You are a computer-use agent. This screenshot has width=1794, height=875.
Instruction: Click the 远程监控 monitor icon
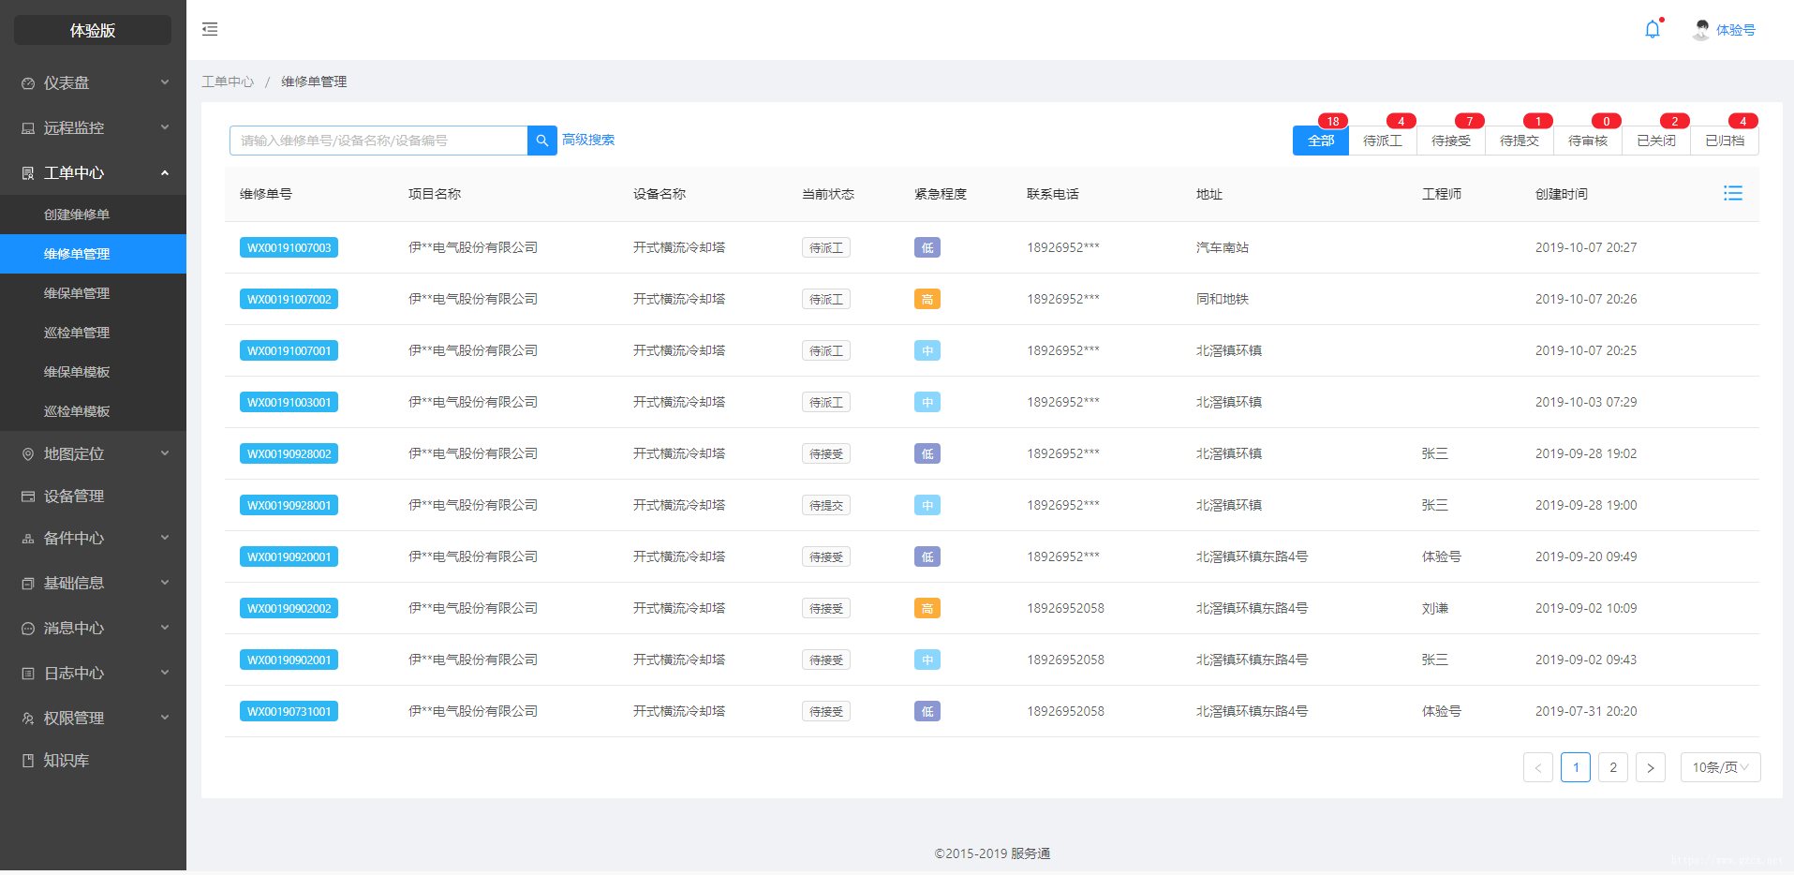28,128
